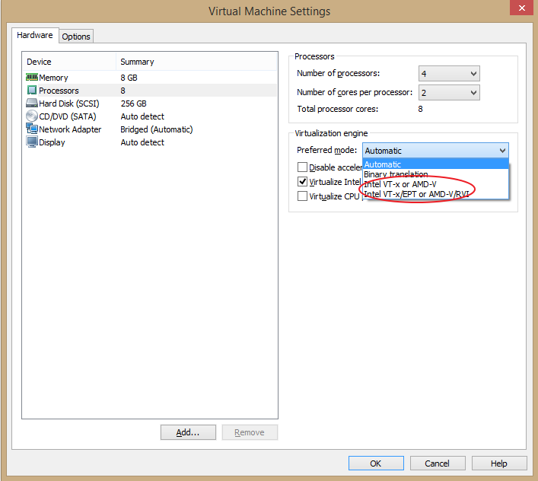
Task: Choose Binary translation mode option
Action: pos(435,174)
